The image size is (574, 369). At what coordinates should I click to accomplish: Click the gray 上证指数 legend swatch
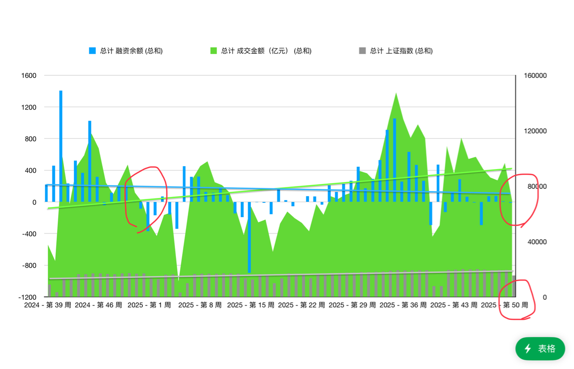(x=362, y=51)
